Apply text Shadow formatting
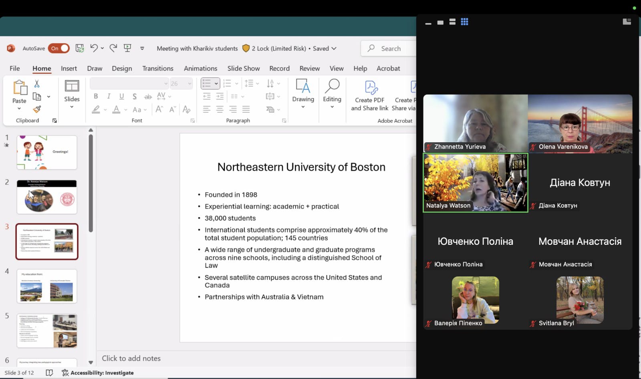 (x=135, y=96)
